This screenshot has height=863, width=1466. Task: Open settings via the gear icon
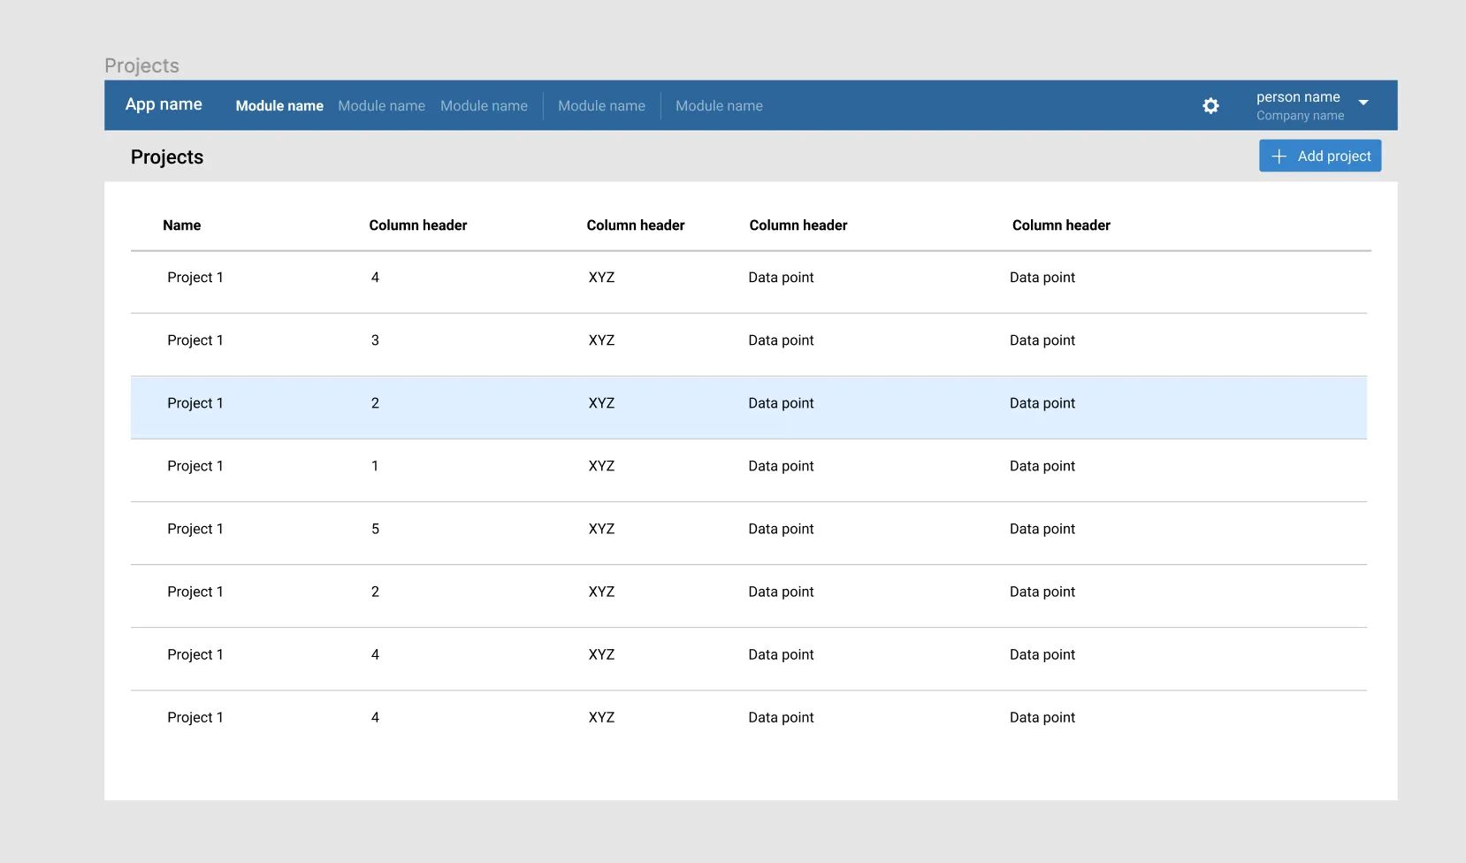(x=1210, y=106)
